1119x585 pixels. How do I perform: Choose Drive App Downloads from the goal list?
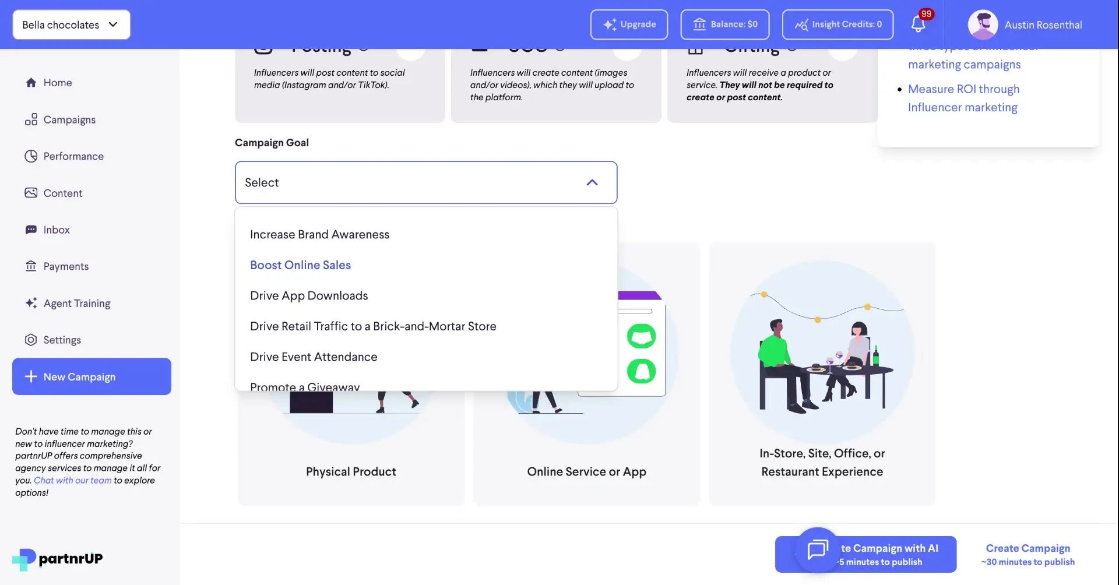(309, 295)
